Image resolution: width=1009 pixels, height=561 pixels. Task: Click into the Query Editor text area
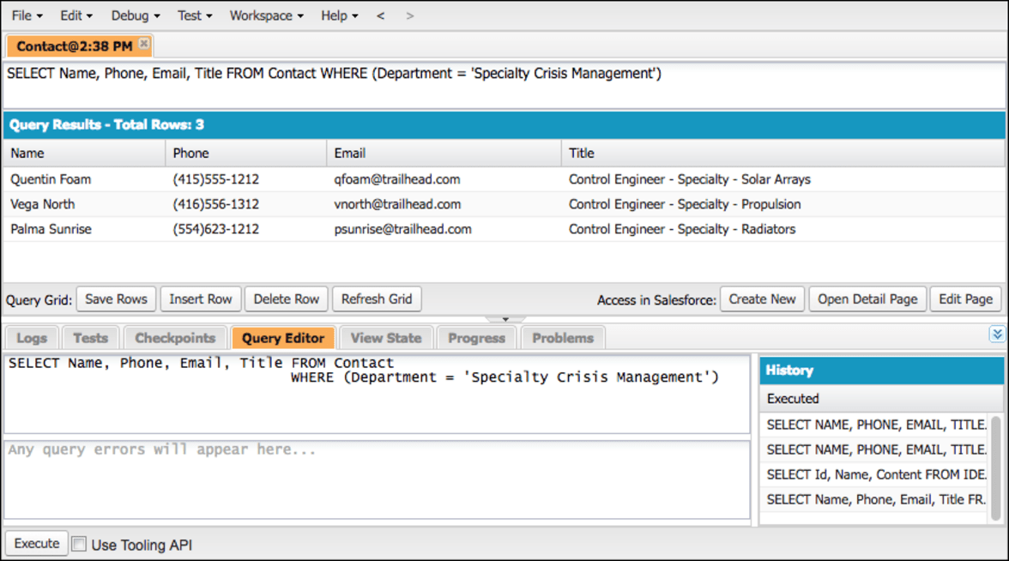pyautogui.click(x=378, y=393)
